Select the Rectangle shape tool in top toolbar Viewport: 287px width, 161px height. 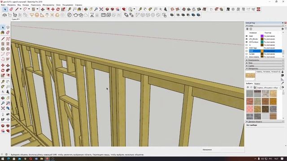click(33, 9)
